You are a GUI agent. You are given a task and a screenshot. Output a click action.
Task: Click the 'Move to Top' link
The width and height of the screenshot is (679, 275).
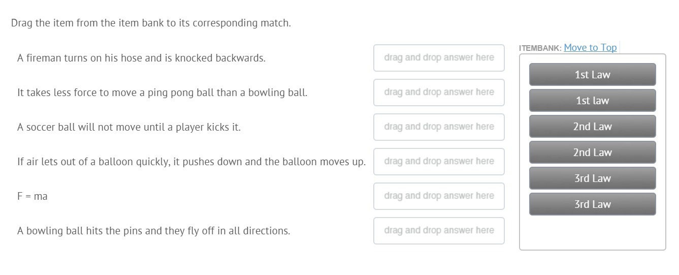tap(590, 48)
